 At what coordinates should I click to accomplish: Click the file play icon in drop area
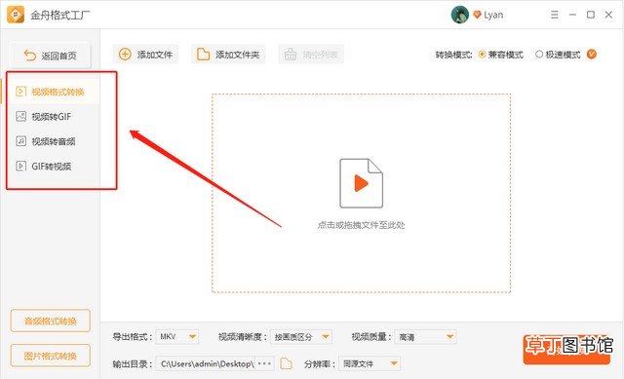[361, 183]
